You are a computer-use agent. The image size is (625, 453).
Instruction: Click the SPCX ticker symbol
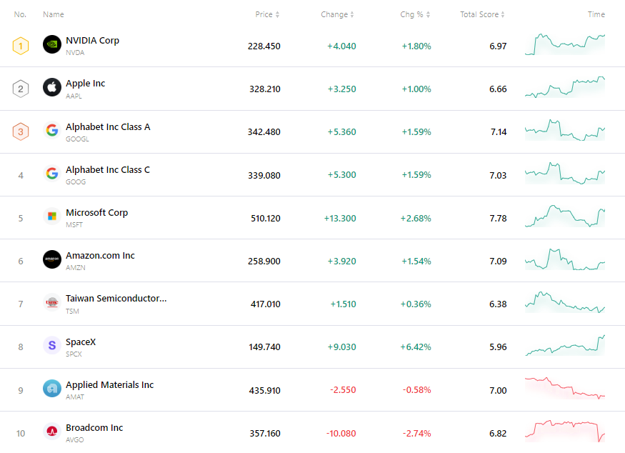(x=74, y=354)
